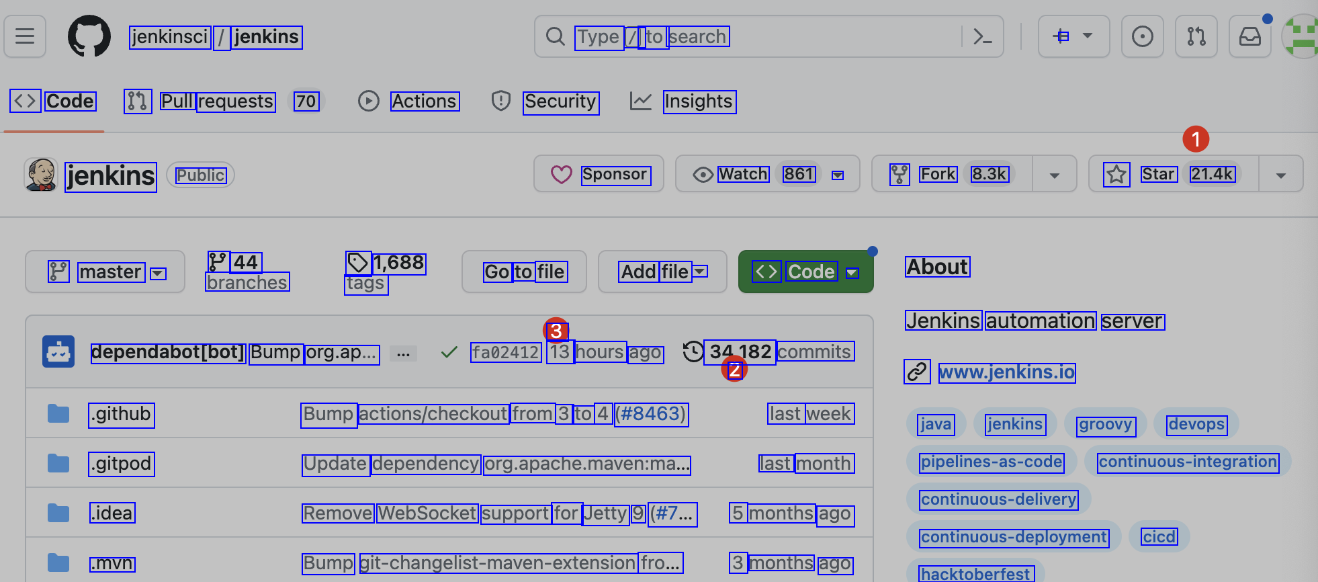Open the Issues circle-dot icon
Image resolution: width=1318 pixels, height=582 pixels.
(x=1142, y=36)
